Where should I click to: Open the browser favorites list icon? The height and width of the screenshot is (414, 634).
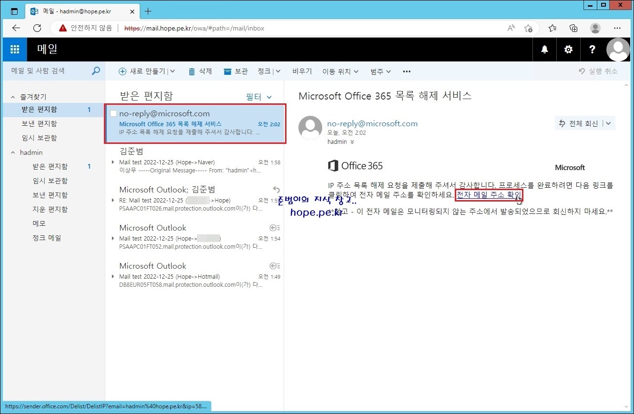click(x=552, y=28)
